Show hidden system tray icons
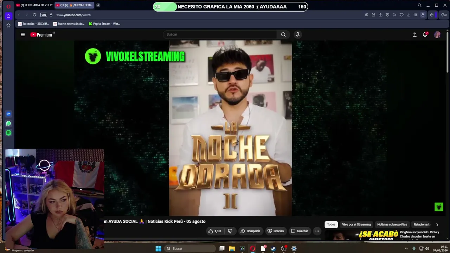Screen dimensions: 450x253 coord(406,248)
